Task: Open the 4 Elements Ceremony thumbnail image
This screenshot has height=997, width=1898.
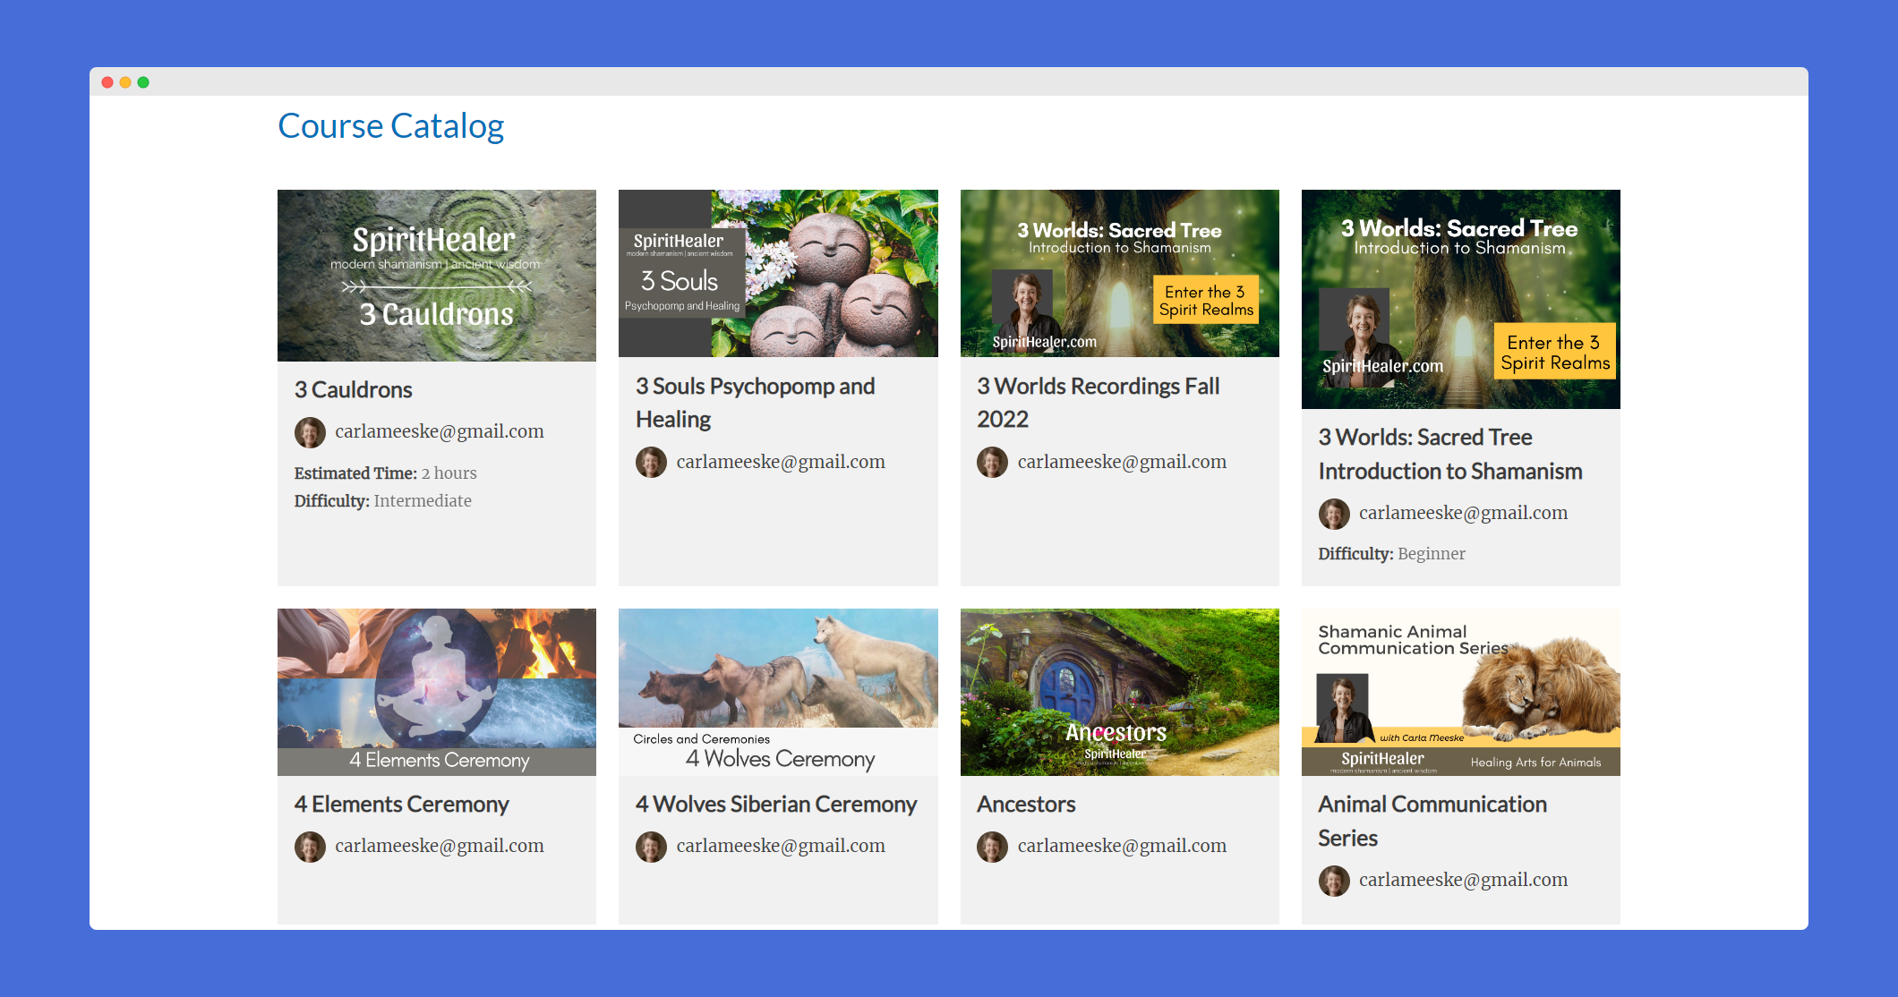Action: pos(437,692)
